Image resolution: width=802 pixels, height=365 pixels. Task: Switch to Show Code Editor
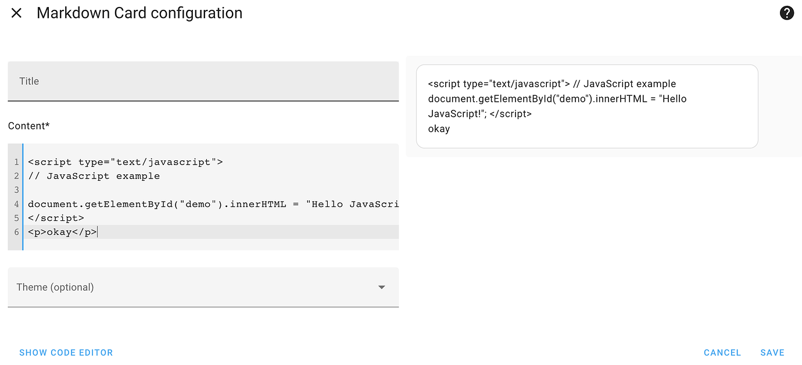(x=66, y=352)
